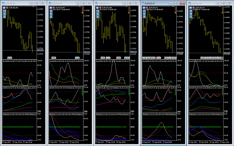Click the chart window icon in the EURUSD,H4 title bar
234x146 pixels.
190,3
